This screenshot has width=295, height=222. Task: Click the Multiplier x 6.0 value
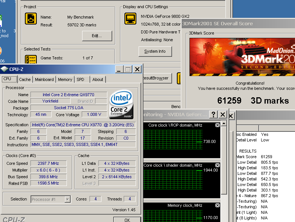[x=49, y=170]
